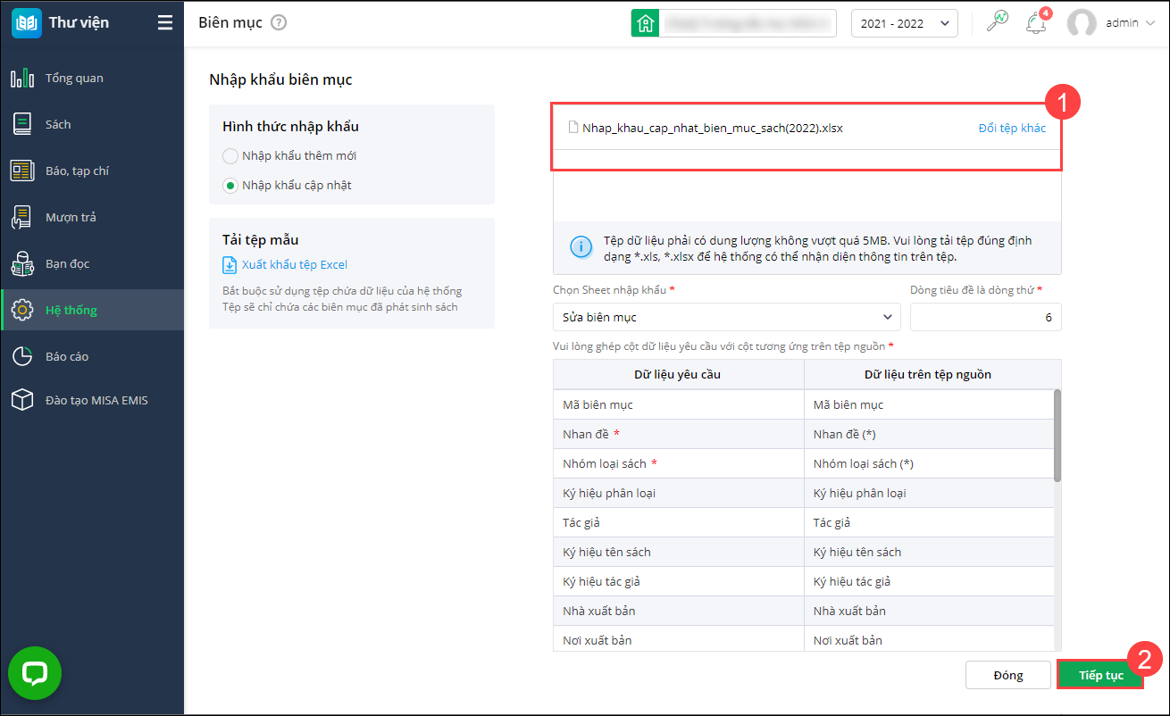Click the Xuất khẩu tệp Excel link

tap(295, 264)
